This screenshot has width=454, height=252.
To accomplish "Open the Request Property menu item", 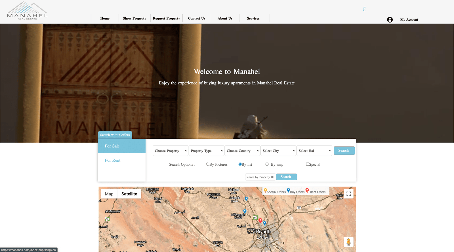I will coord(167,18).
